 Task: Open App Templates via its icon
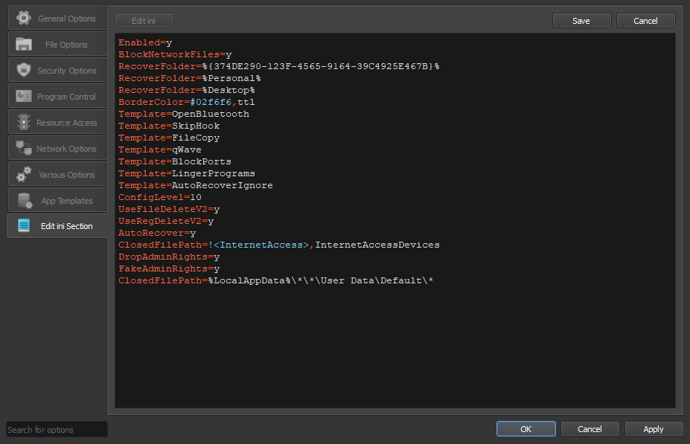point(24,200)
